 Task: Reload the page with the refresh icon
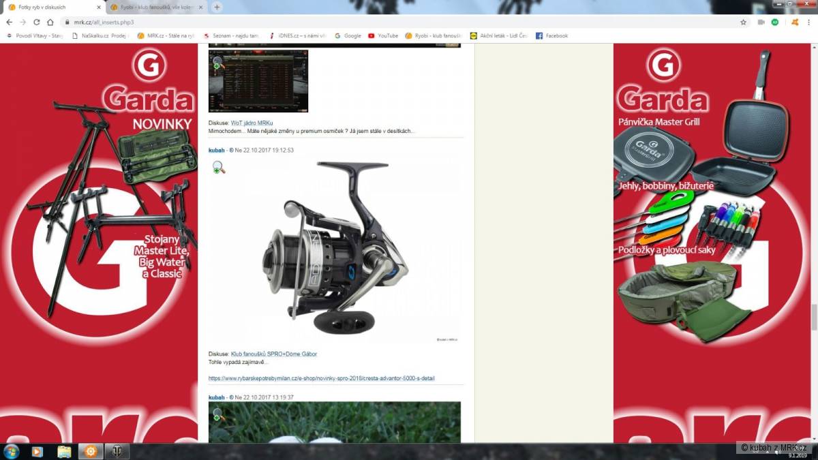(37, 22)
